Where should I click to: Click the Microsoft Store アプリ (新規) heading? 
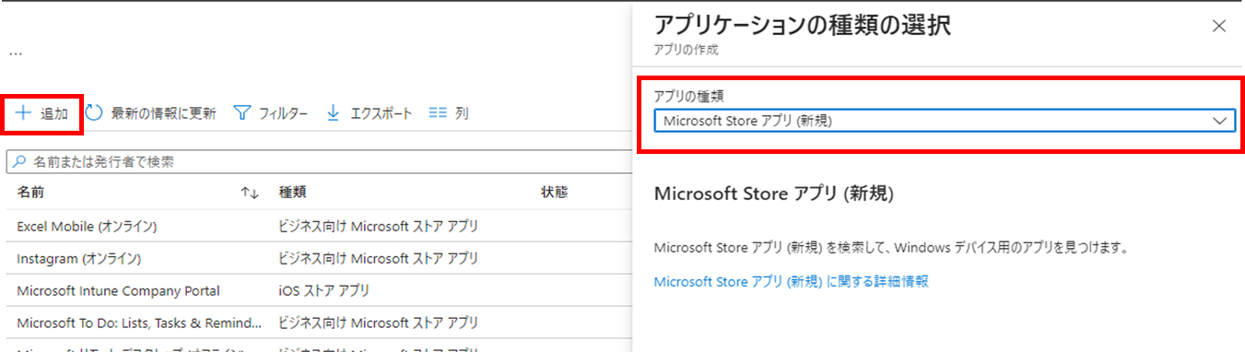(x=774, y=194)
